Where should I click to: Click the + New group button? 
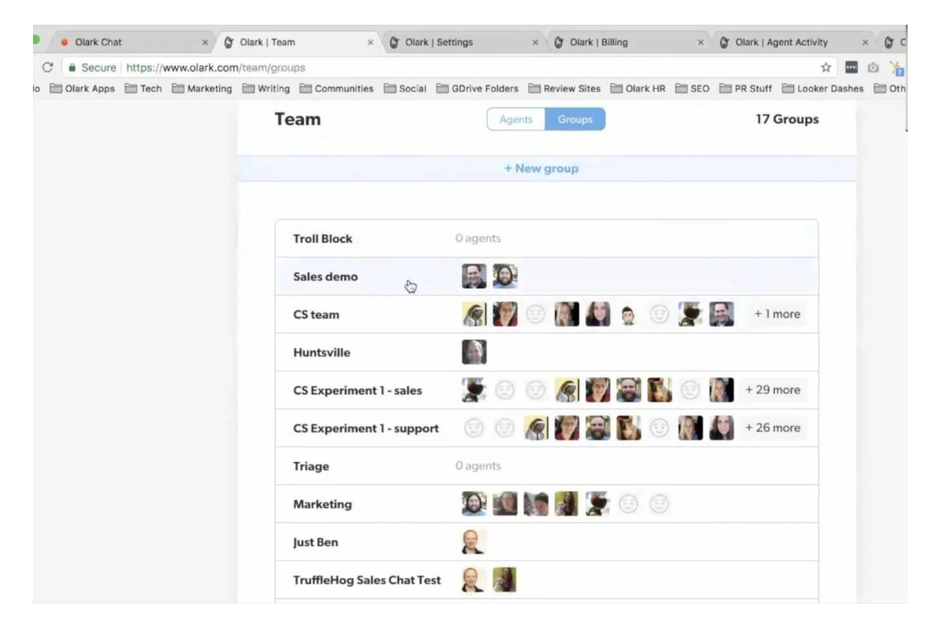[x=541, y=169]
